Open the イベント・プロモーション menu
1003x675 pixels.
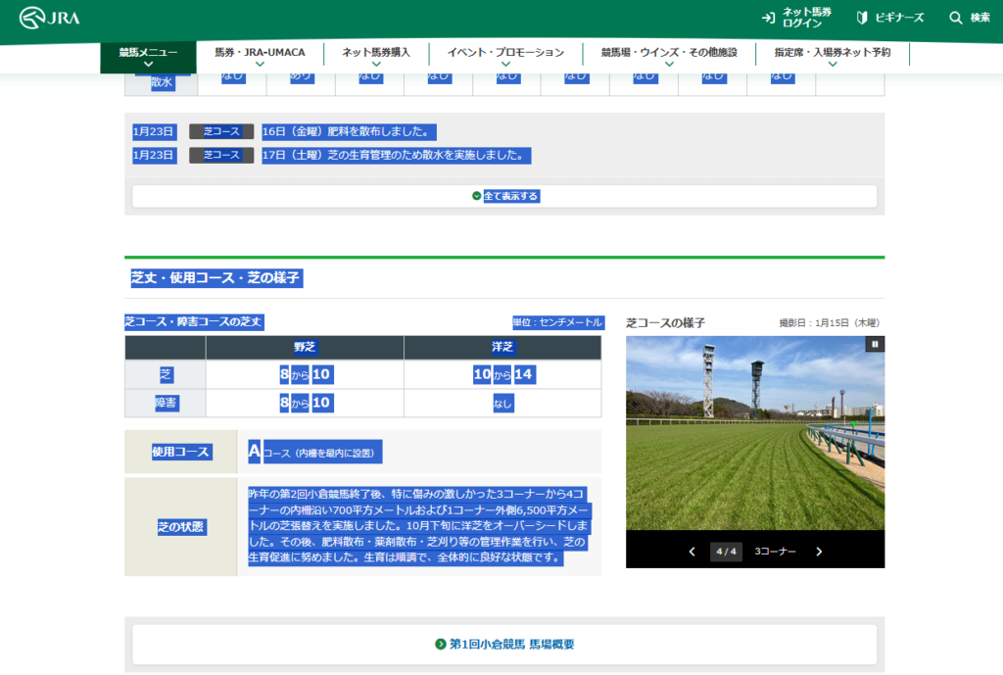coord(505,56)
